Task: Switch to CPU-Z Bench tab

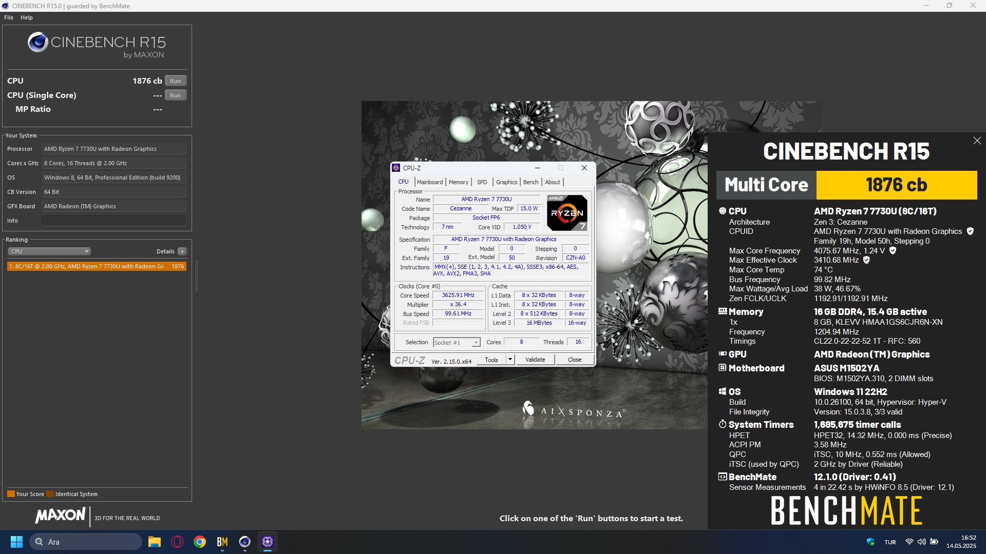Action: [x=530, y=182]
